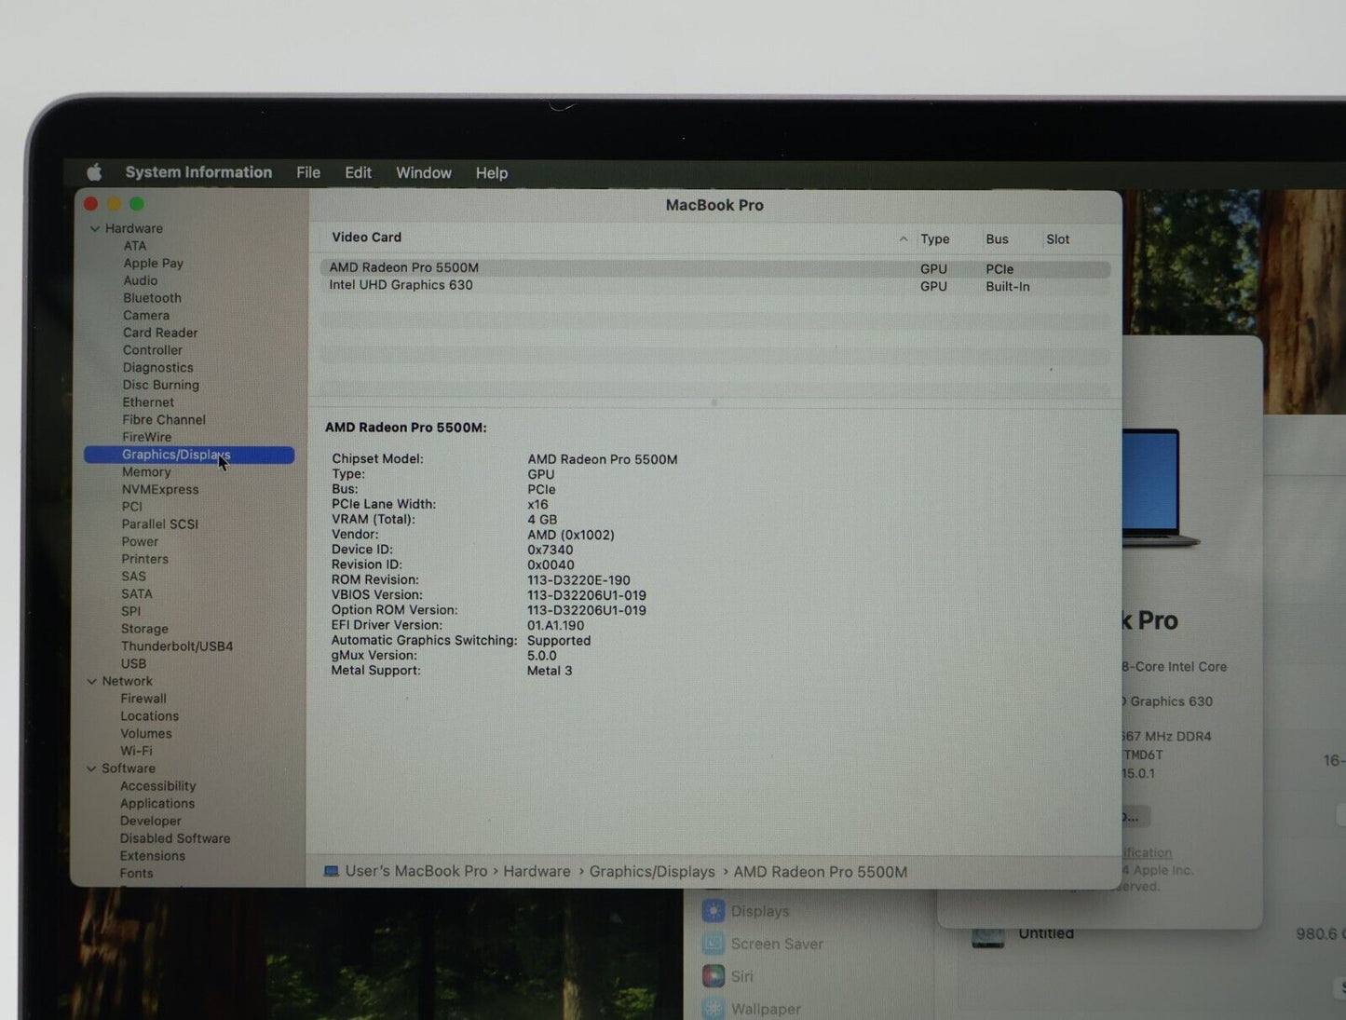
Task: Open Screen Saver in System Settings sidebar
Action: [x=764, y=944]
